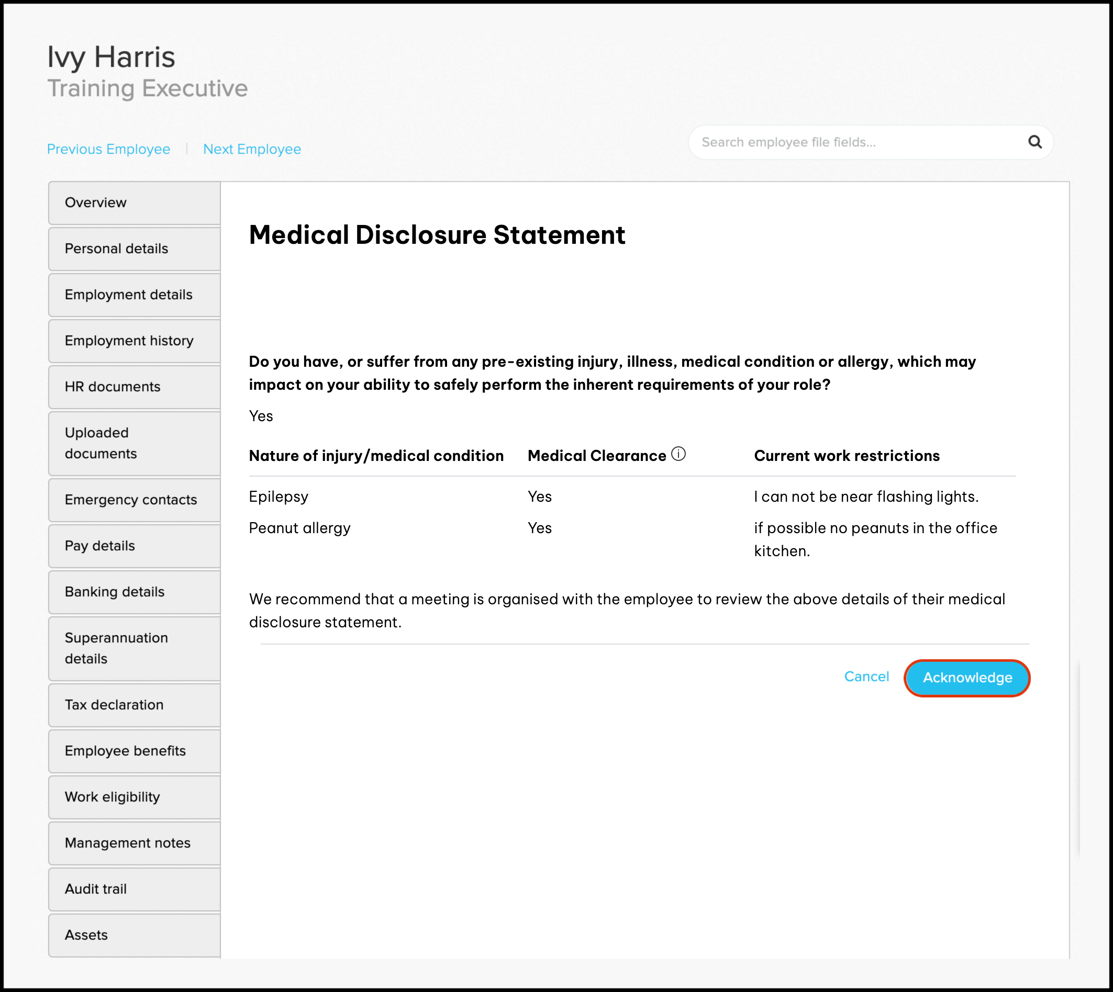The height and width of the screenshot is (992, 1113).
Task: Click the Epilepsy condition cell
Action: click(x=279, y=497)
